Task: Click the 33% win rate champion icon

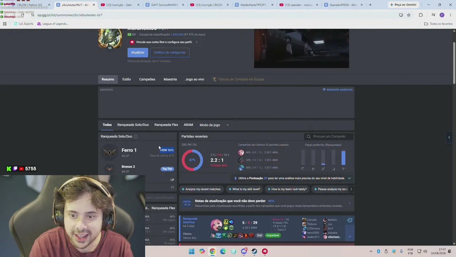Action: [x=241, y=160]
